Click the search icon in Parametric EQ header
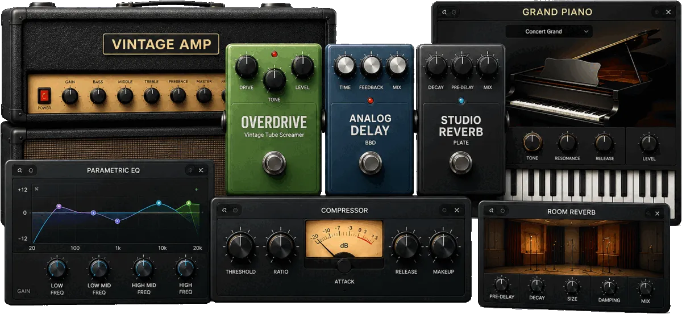Screen dimensions: 682x314 coord(19,170)
